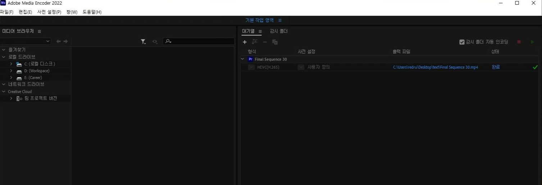Open the 파일(F) menu

[x=6, y=12]
